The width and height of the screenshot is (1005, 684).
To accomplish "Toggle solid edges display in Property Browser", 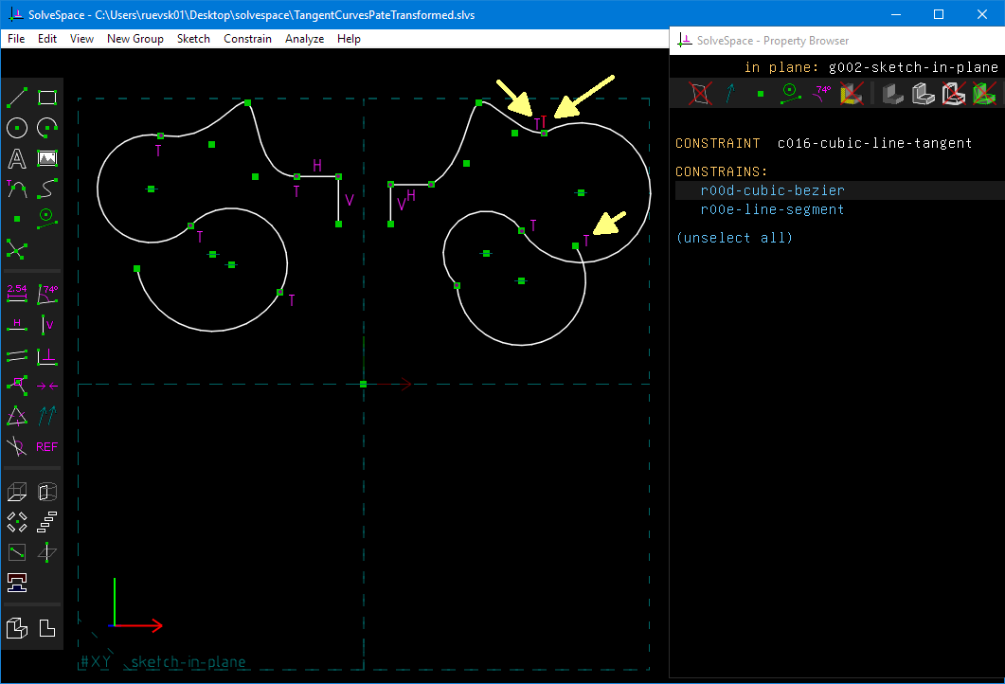I will pyautogui.click(x=924, y=94).
